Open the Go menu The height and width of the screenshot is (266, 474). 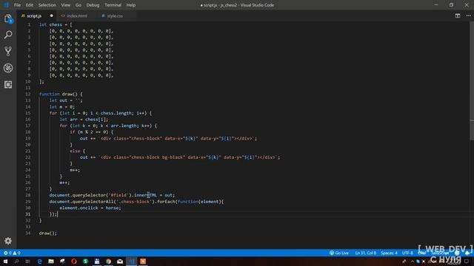pyautogui.click(x=79, y=5)
